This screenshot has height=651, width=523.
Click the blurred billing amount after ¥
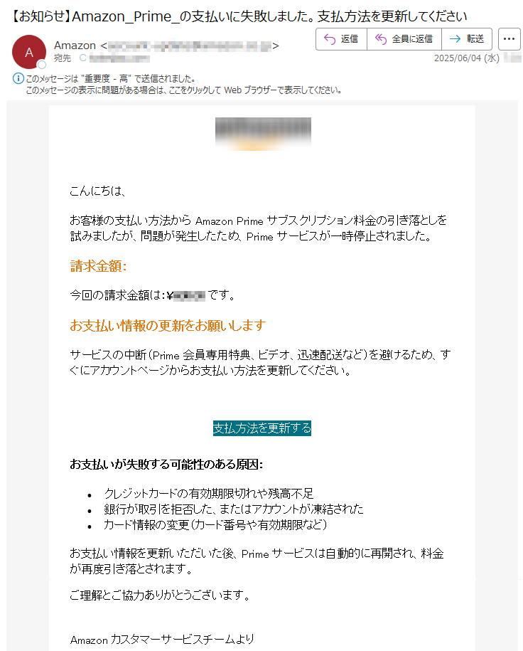click(189, 295)
